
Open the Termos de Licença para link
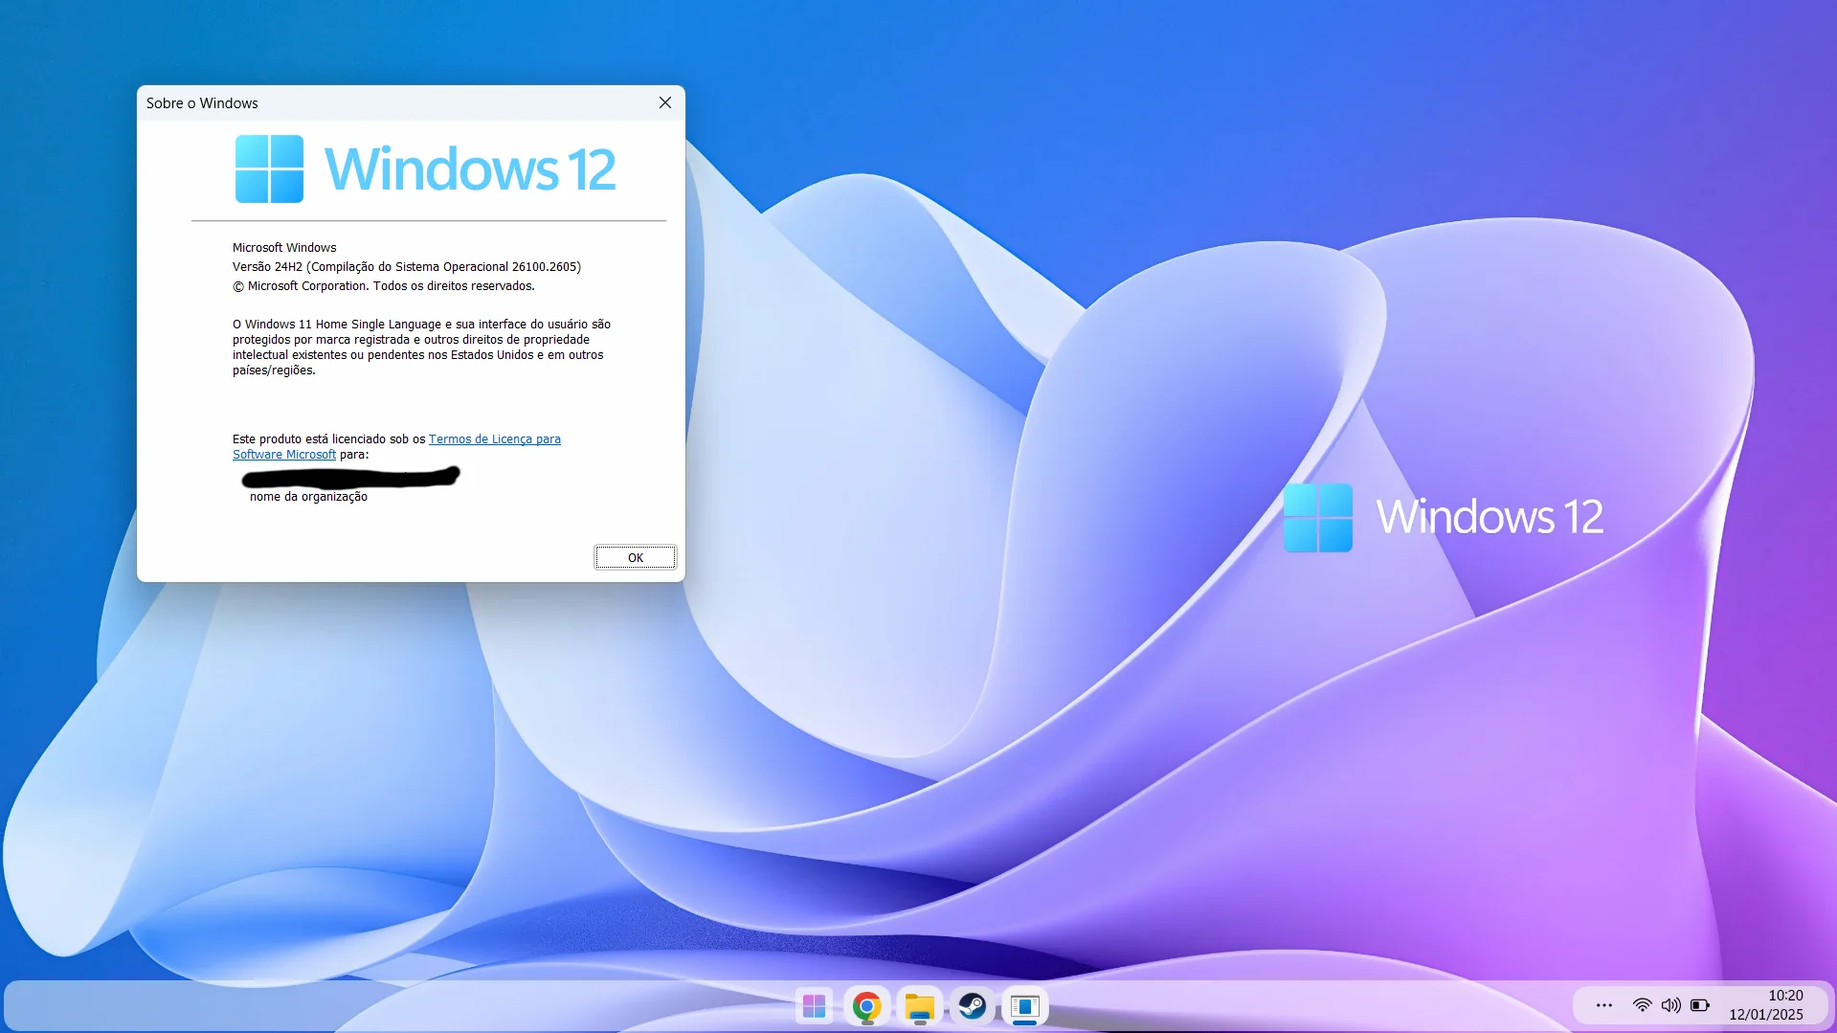pyautogui.click(x=495, y=439)
